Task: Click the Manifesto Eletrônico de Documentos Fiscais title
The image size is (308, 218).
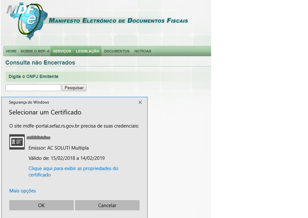Action: tap(118, 21)
